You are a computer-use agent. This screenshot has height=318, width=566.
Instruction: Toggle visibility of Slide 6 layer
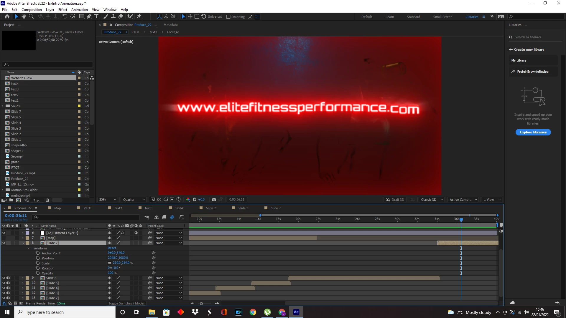pos(4,278)
